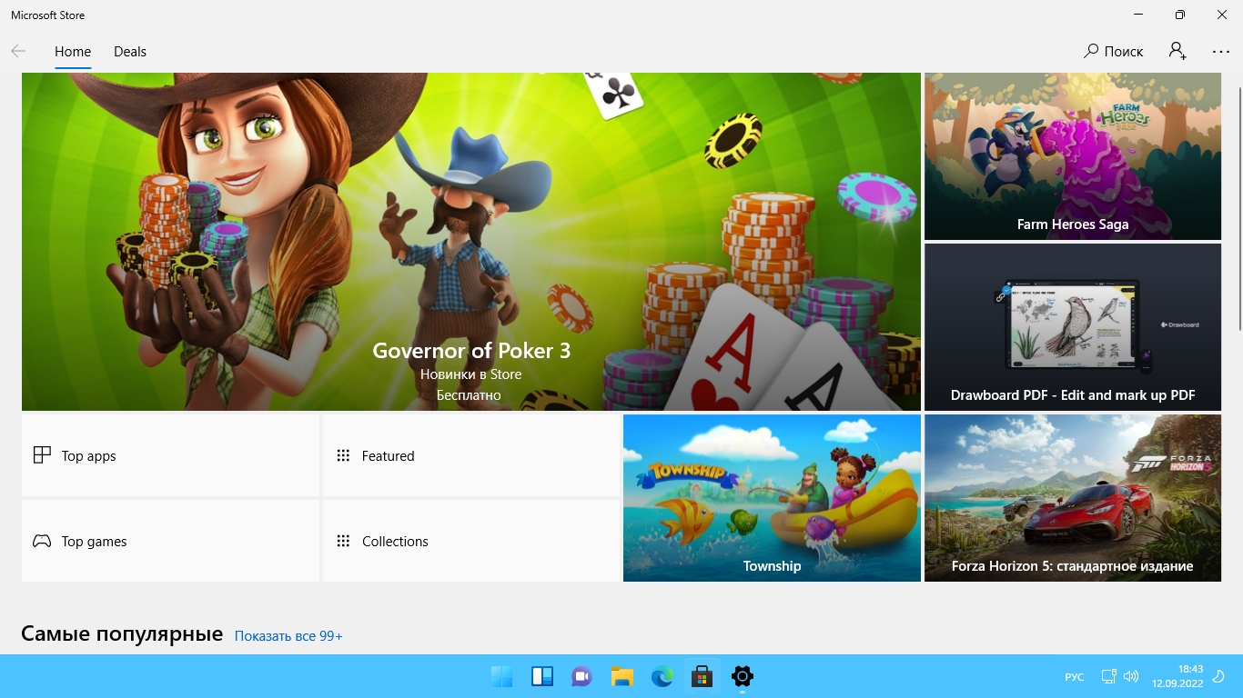Click the Самые популярные heading

122,633
